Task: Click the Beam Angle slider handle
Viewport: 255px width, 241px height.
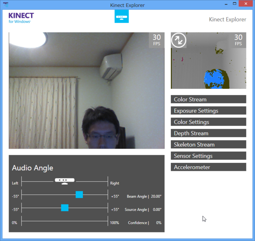Action: (x=79, y=195)
